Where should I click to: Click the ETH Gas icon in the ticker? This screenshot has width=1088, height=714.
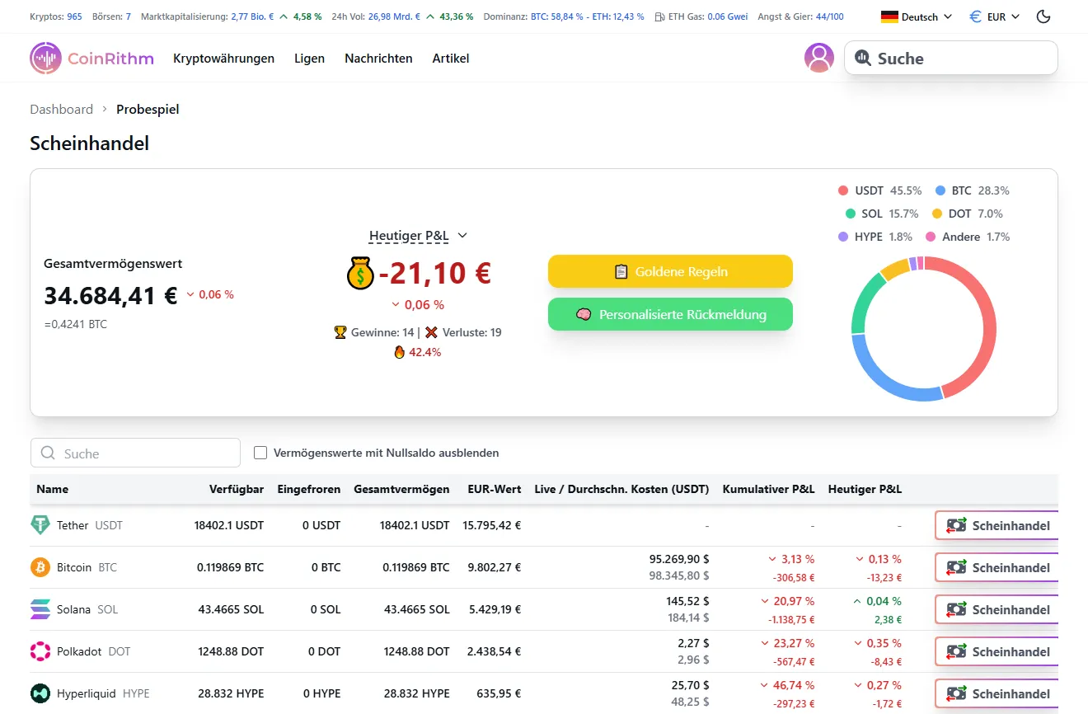(660, 16)
